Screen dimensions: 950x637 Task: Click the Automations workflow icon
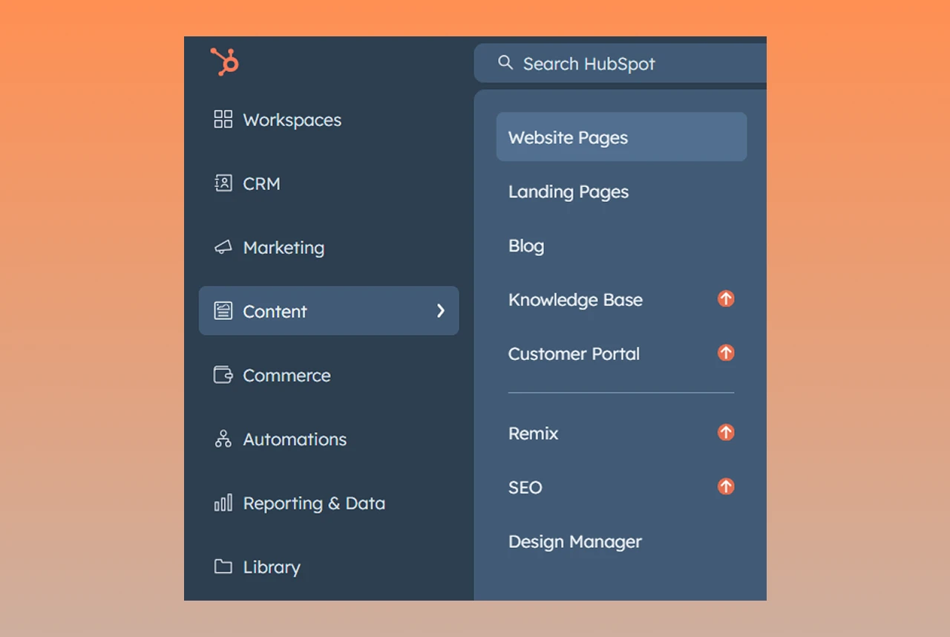point(223,439)
